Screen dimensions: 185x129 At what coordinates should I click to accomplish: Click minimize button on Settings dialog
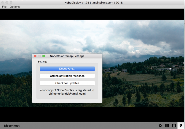coord(39,56)
